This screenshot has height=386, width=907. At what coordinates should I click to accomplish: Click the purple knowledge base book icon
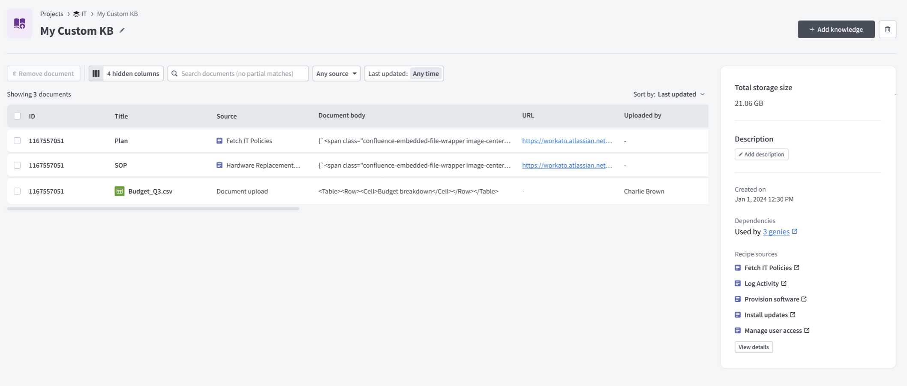(19, 23)
